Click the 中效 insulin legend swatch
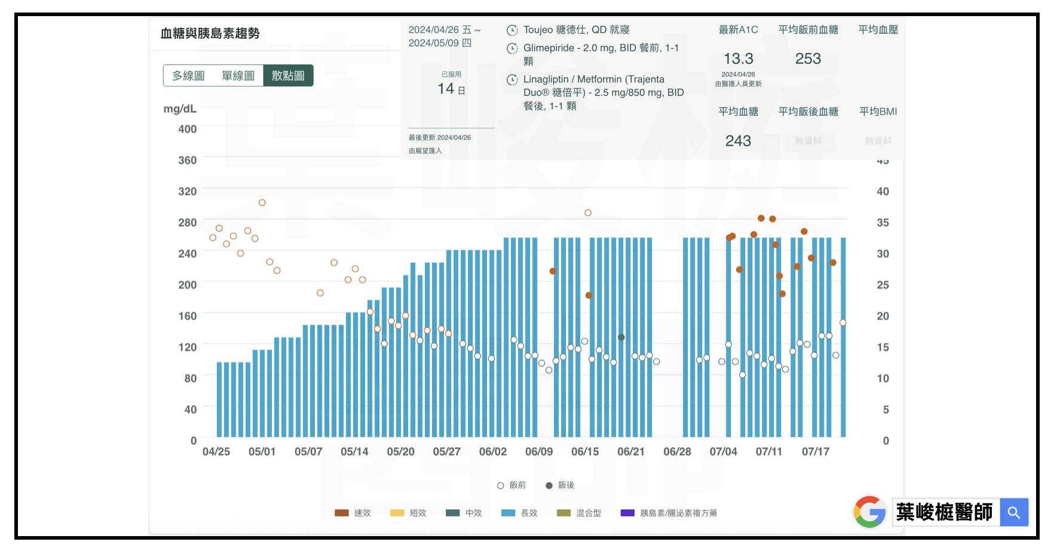The height and width of the screenshot is (554, 1054). click(x=453, y=513)
